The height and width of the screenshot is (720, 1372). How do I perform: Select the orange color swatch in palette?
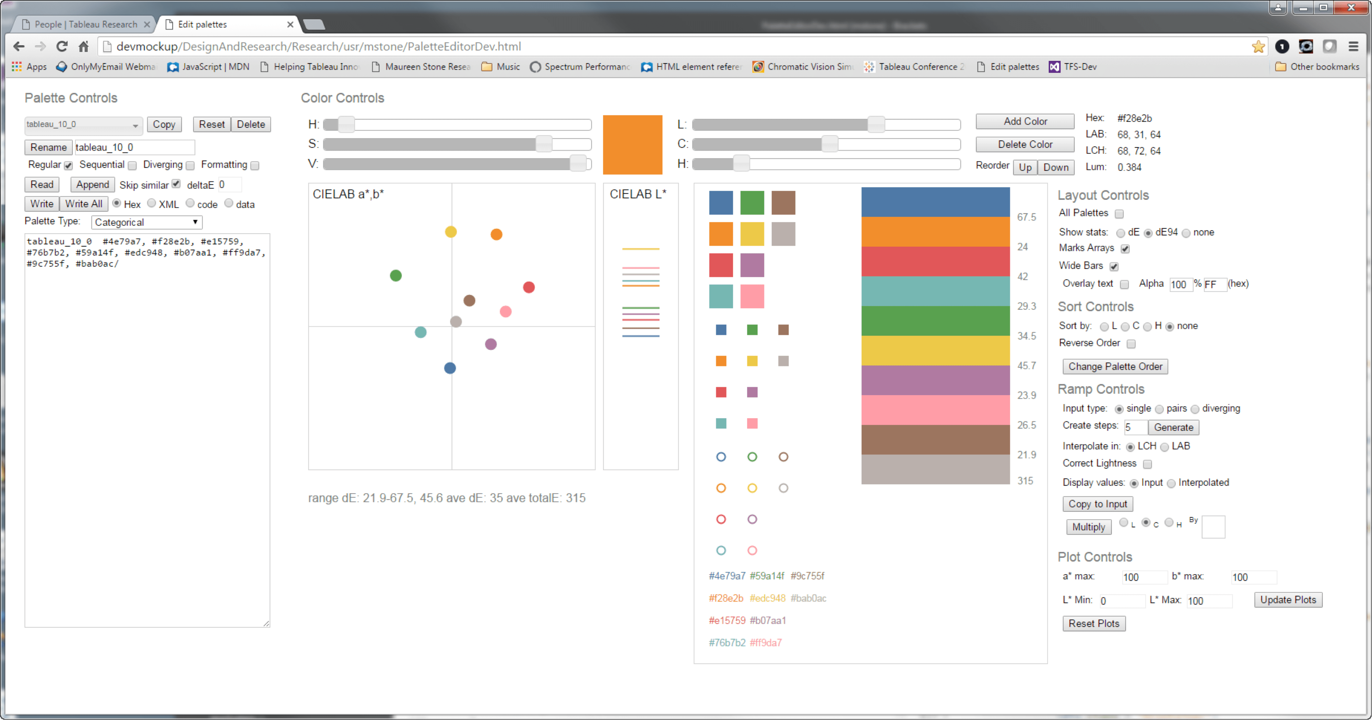click(721, 234)
